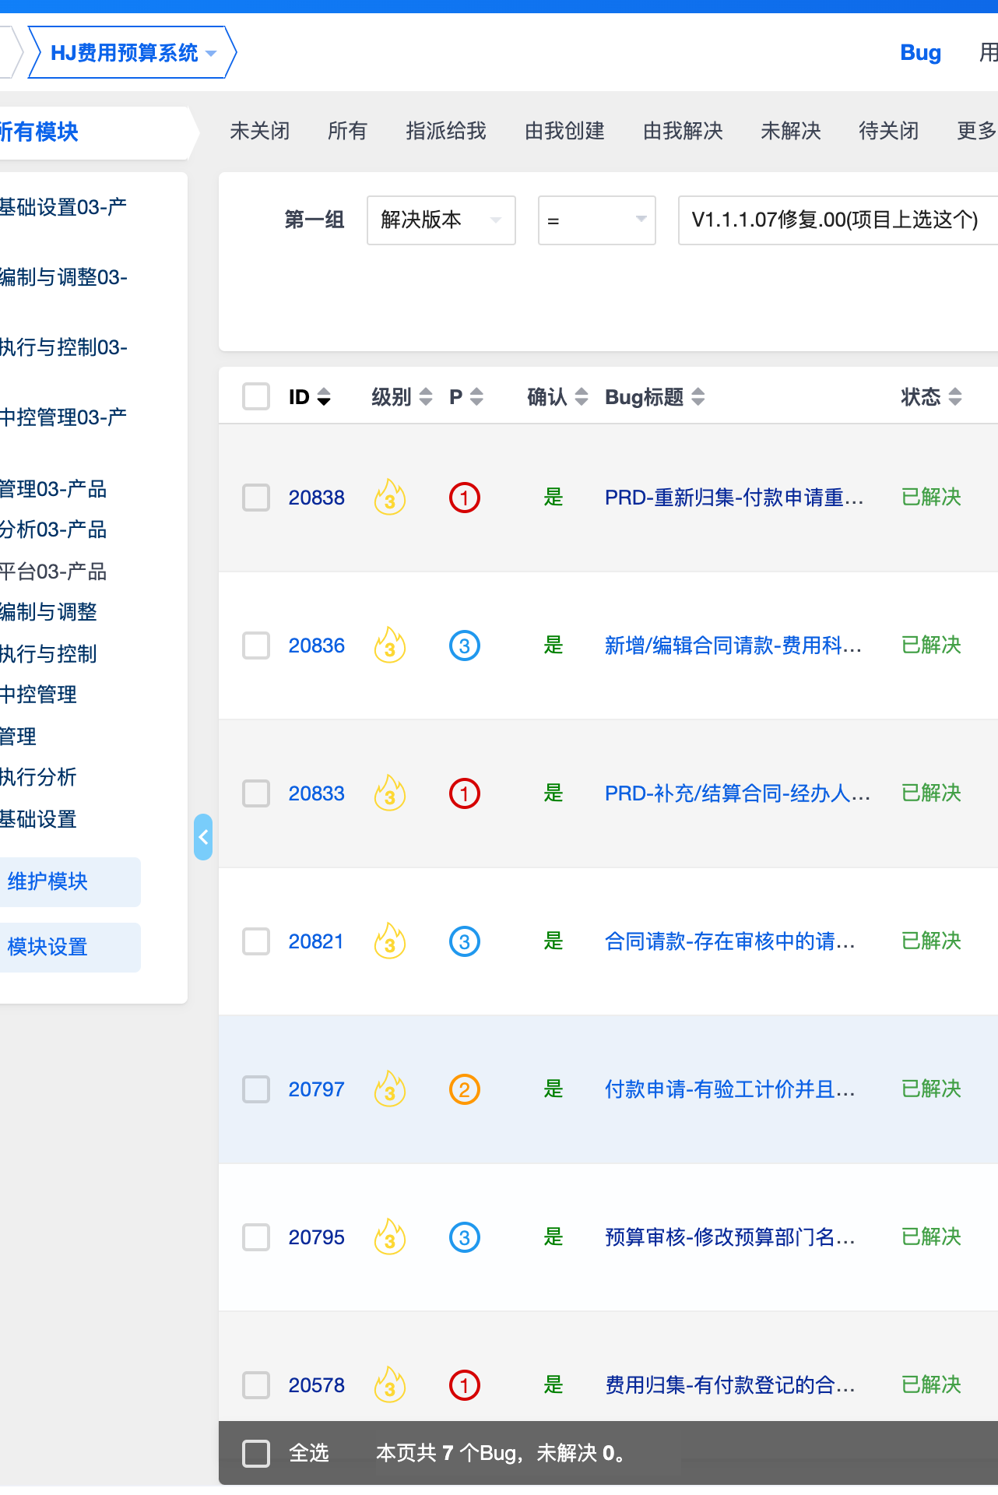998x1495 pixels.
Task: Click priority 2 badge for bug 20797
Action: pos(465,1089)
